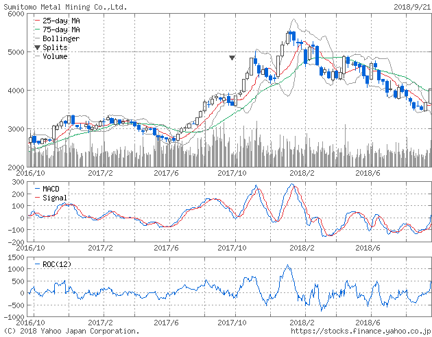Click the 25-day MA legend line marker

point(36,21)
